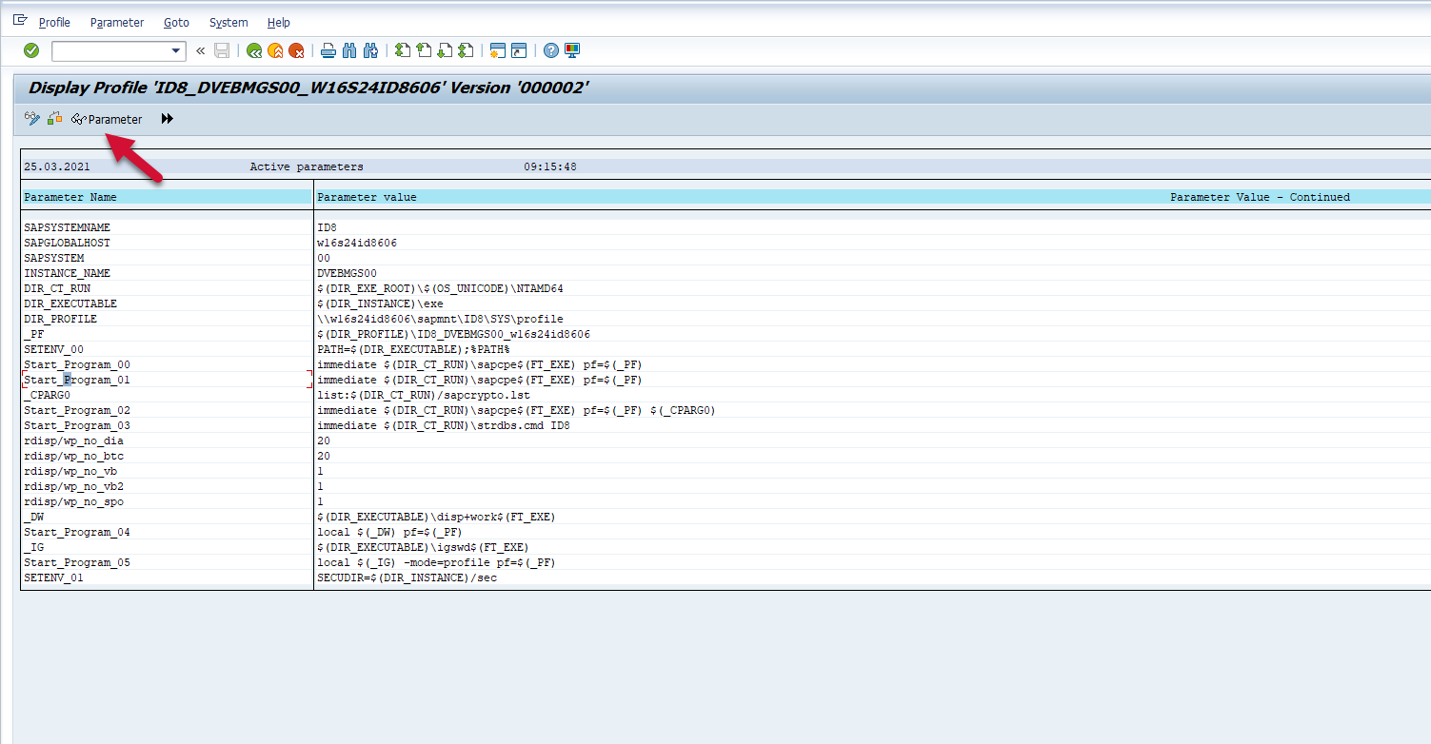Go to first page icon
1431x744 pixels.
403,51
